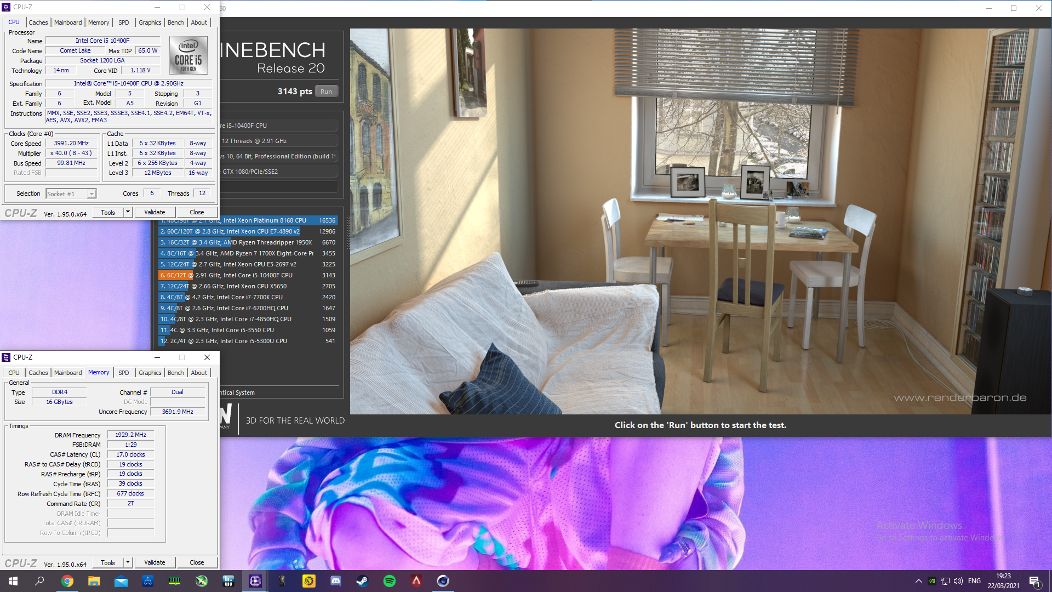This screenshot has width=1052, height=592.
Task: Switch to the purple CPU-Z taskbar icon
Action: point(255,581)
